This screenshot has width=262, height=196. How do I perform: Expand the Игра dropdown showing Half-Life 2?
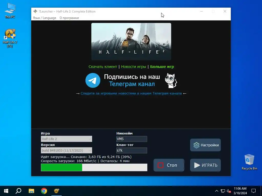click(x=67, y=139)
